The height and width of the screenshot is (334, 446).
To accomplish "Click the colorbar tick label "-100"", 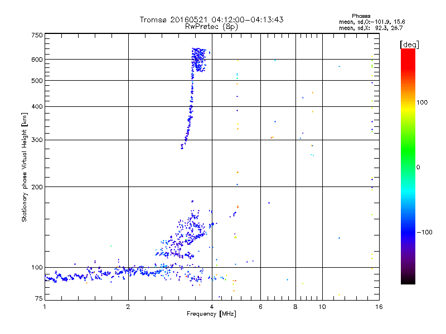I will point(424,232).
